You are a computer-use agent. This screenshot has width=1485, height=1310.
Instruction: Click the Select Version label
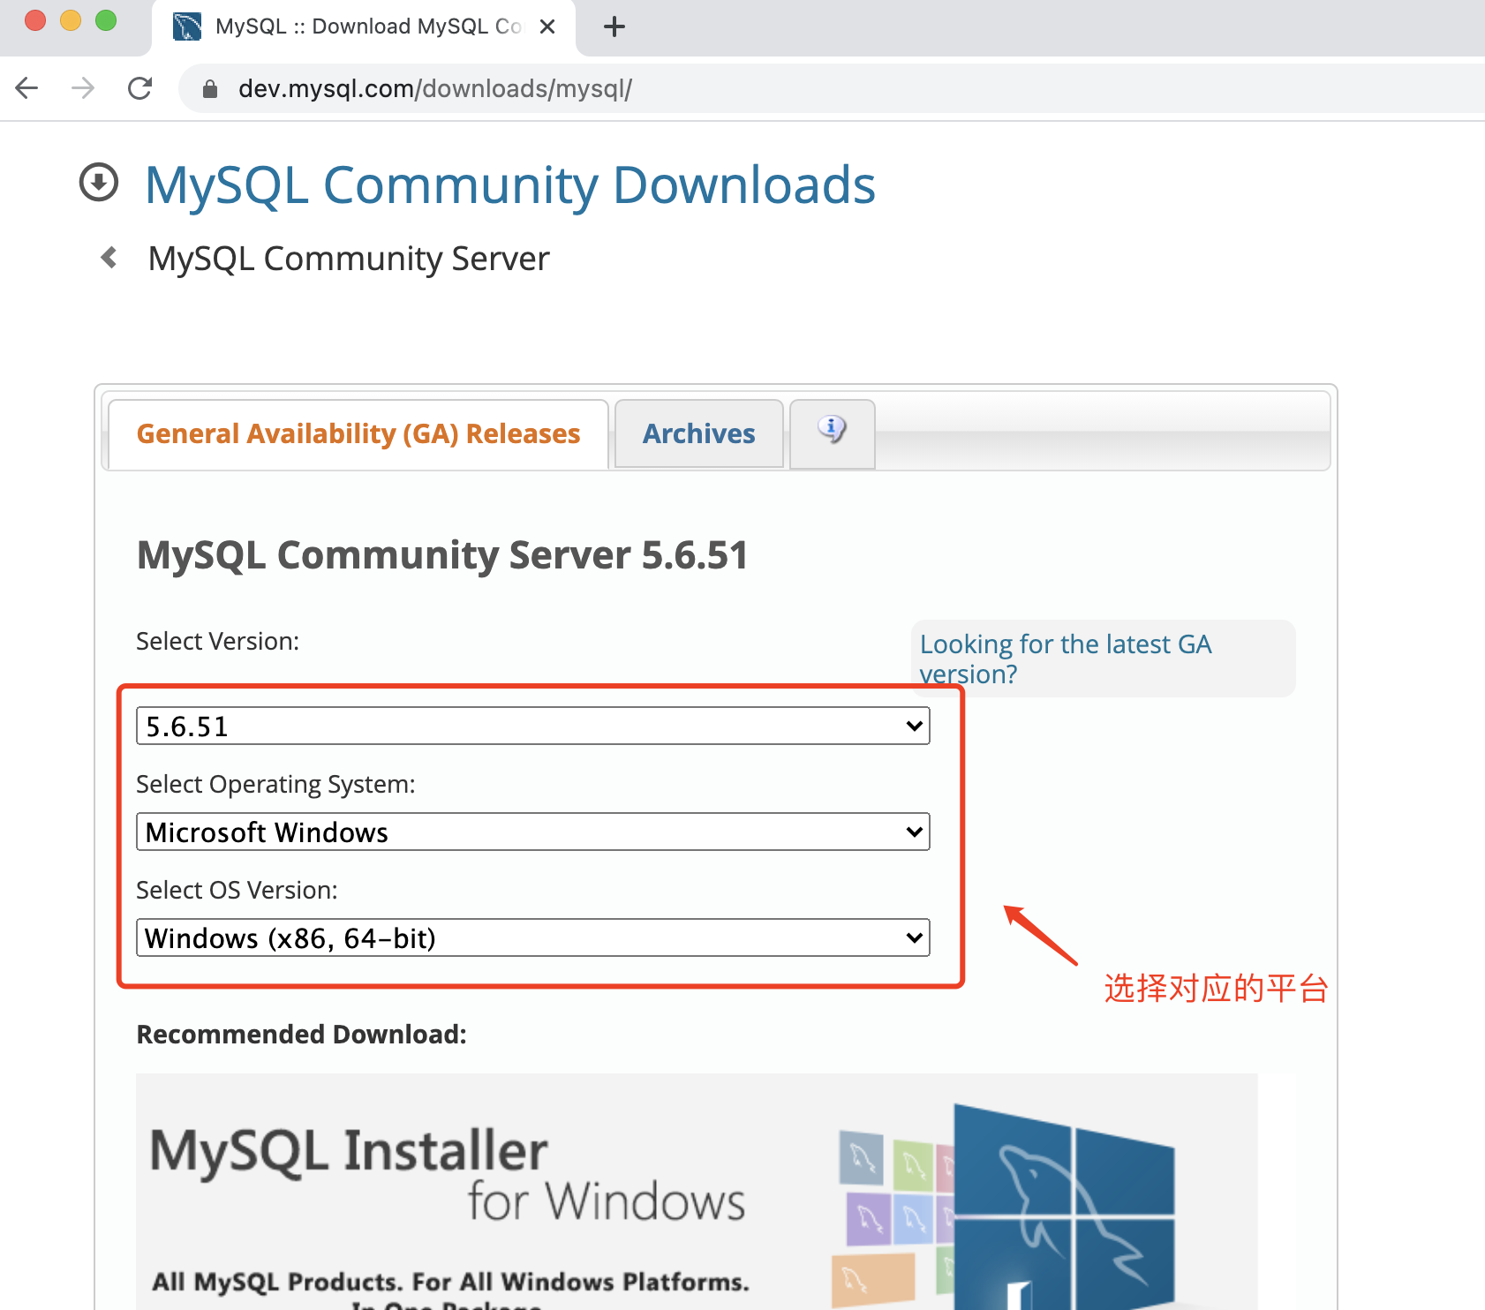217,641
